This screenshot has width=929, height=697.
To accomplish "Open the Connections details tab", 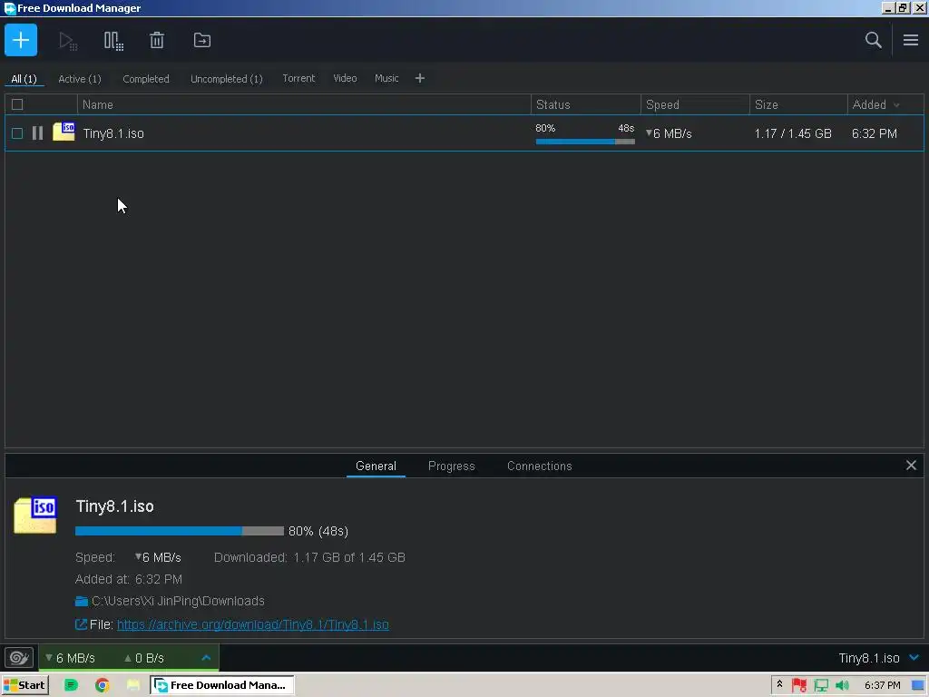I will point(539,466).
